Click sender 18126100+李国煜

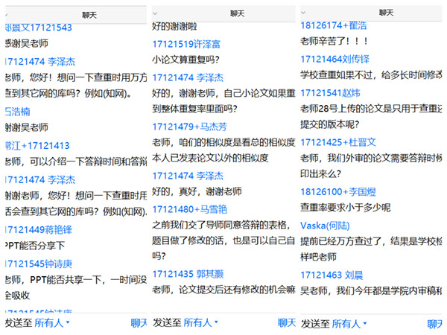(x=338, y=191)
